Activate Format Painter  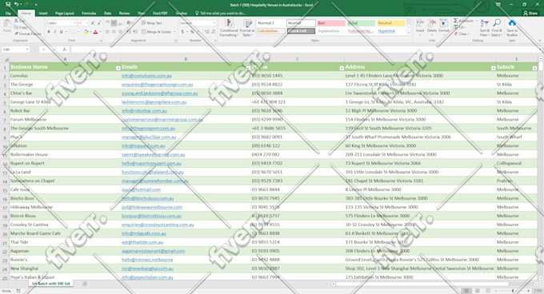(x=28, y=34)
